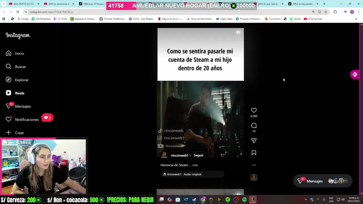Viewport: 363px width, 204px height.
Task: Open the Netflix 'Página de inicio' bookmark
Action: 170,19
